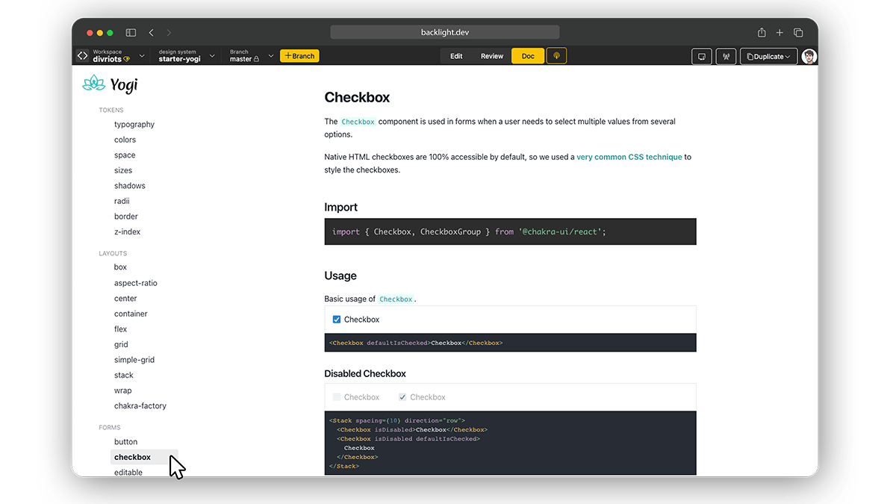Show the tab overview icon
Image resolution: width=896 pixels, height=504 pixels.
click(798, 33)
